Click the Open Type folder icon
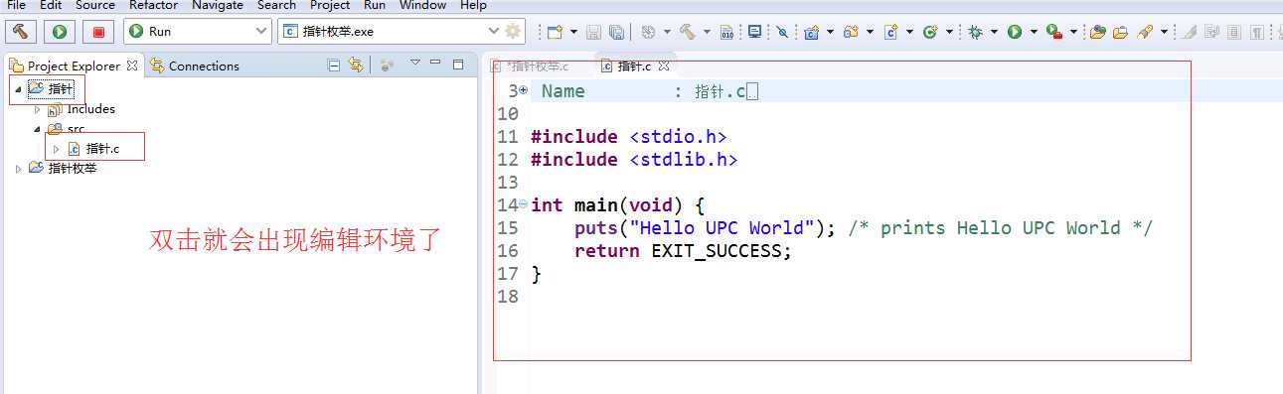 1097,32
